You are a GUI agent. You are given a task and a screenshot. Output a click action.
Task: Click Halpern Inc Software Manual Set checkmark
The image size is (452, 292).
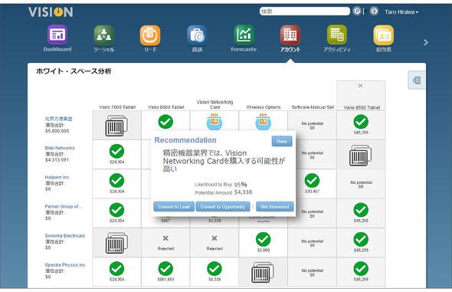point(312,181)
